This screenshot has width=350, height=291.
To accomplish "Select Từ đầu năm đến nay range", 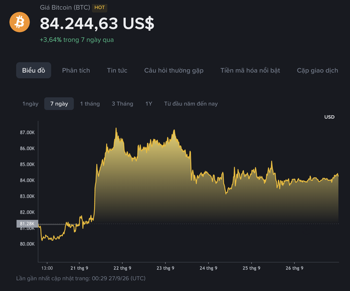I will 191,104.
